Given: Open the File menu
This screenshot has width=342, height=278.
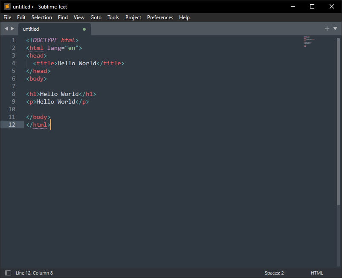Looking at the screenshot, I should click(x=7, y=17).
